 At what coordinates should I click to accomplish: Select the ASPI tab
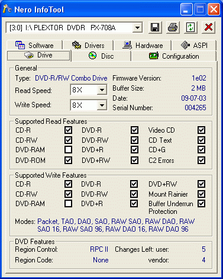click(194, 45)
